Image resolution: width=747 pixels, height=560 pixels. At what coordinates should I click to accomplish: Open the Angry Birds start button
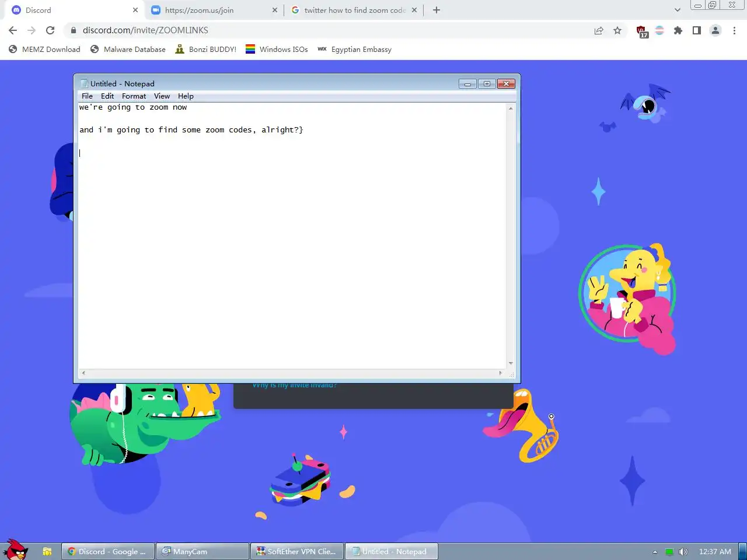15,549
